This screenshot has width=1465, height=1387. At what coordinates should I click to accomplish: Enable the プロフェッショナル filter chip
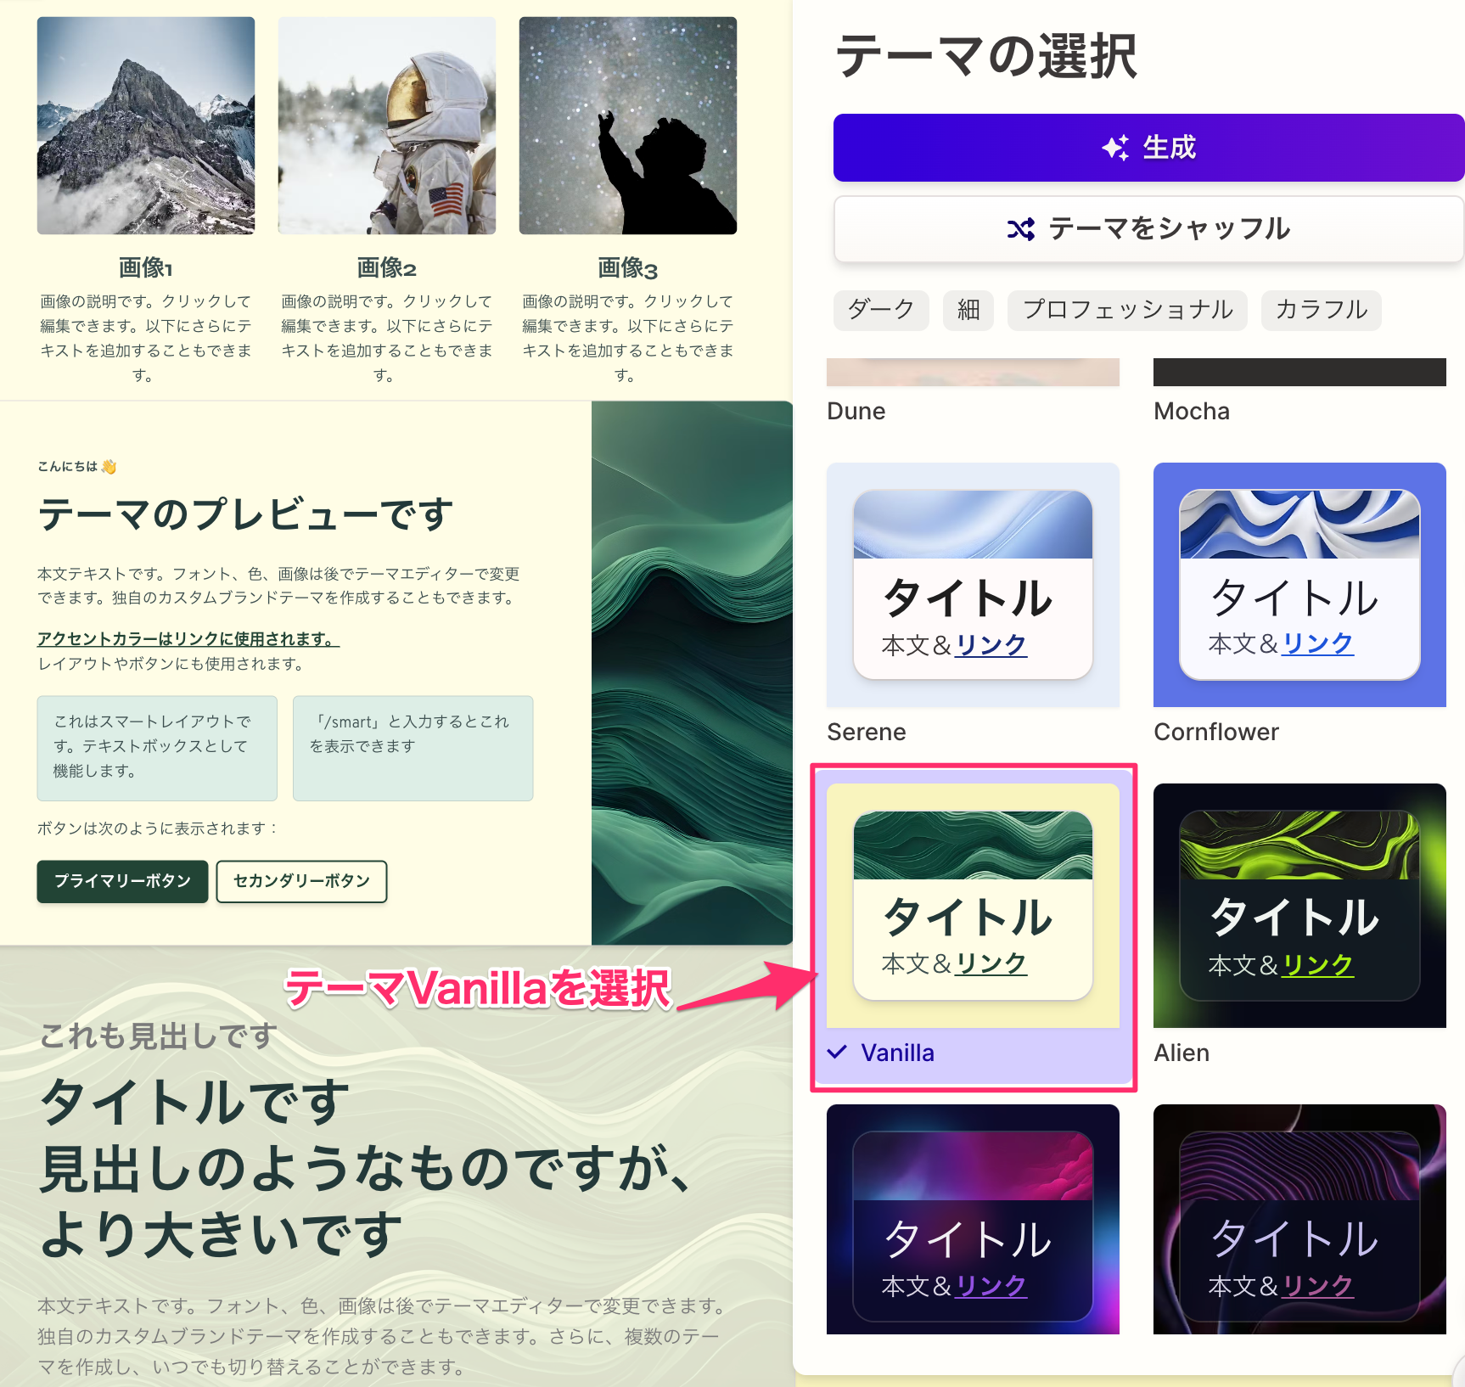pos(1126,310)
